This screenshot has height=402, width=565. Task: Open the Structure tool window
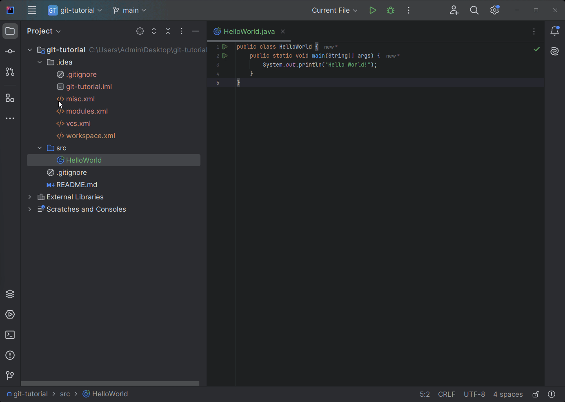pos(10,98)
